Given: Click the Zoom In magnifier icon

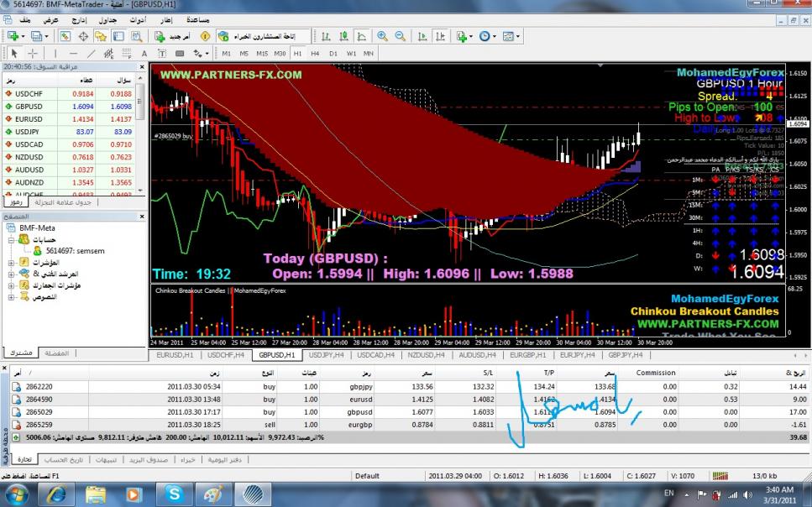Looking at the screenshot, I should [382, 36].
